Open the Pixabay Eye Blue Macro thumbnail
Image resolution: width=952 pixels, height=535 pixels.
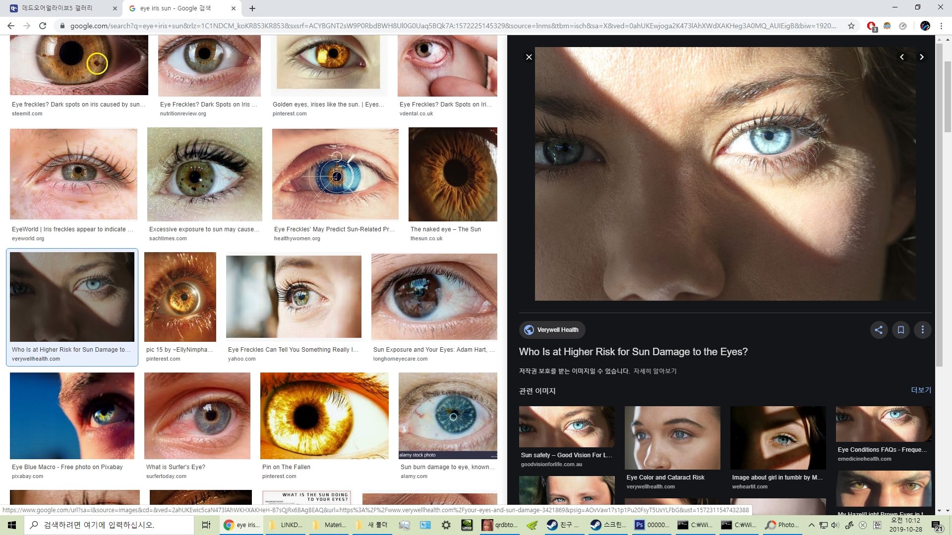(72, 416)
